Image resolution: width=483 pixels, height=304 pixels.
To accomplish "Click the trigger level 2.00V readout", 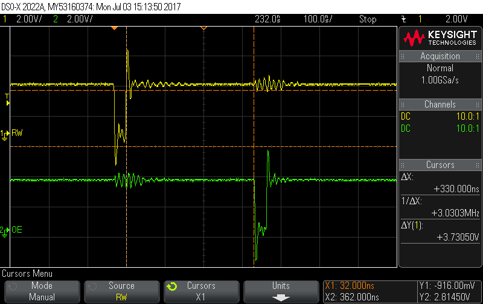I will click(456, 19).
